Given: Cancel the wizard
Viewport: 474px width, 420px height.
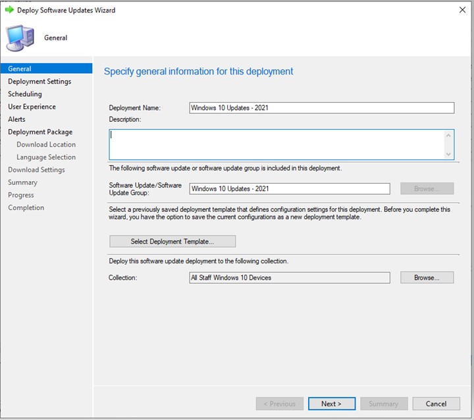Looking at the screenshot, I should [x=436, y=404].
